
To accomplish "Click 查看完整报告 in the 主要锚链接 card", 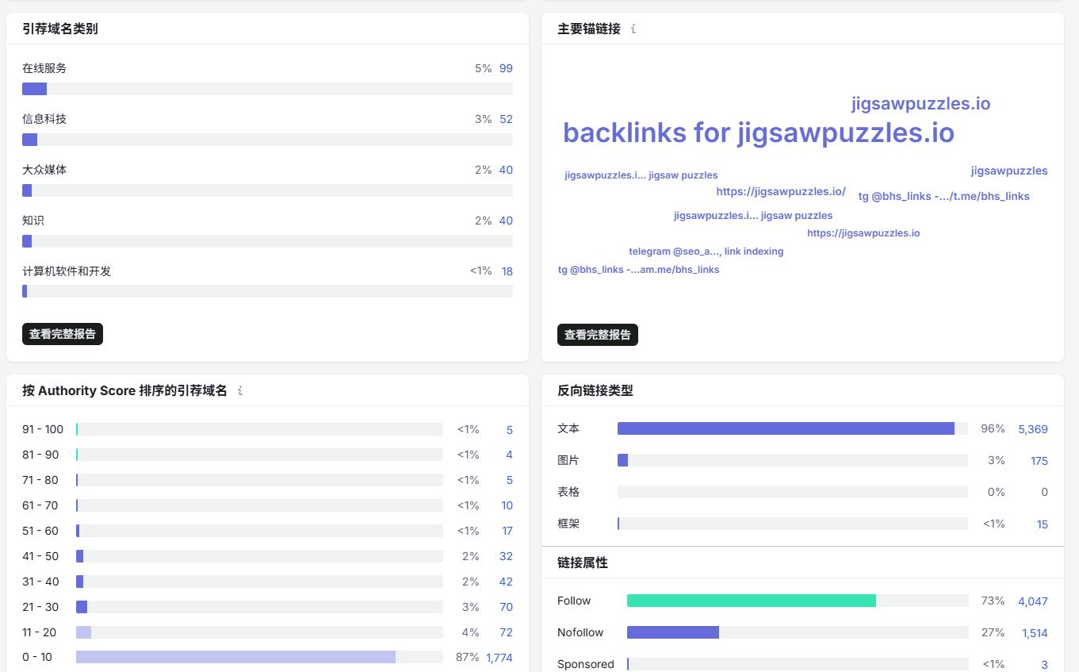I will [598, 335].
